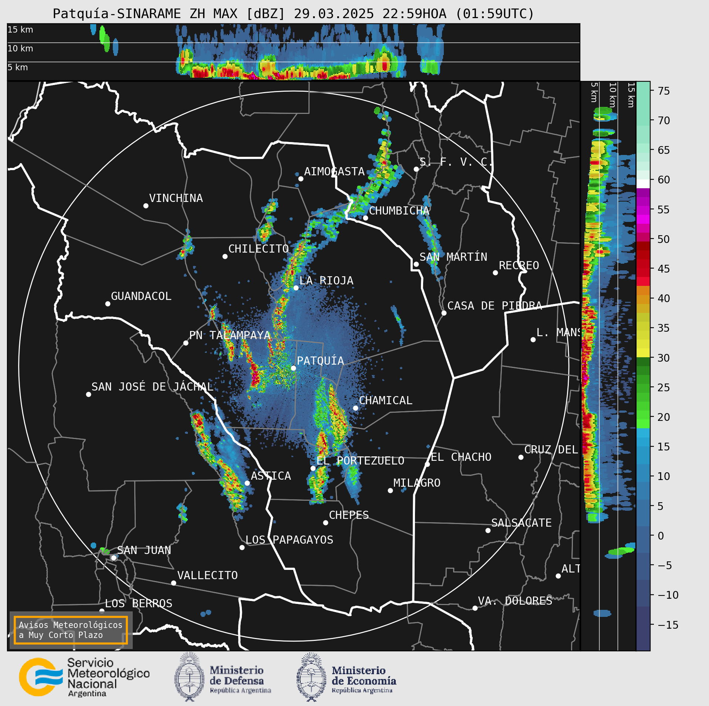This screenshot has width=709, height=706.
Task: Click the Chilecito city dot
Action: [225, 256]
